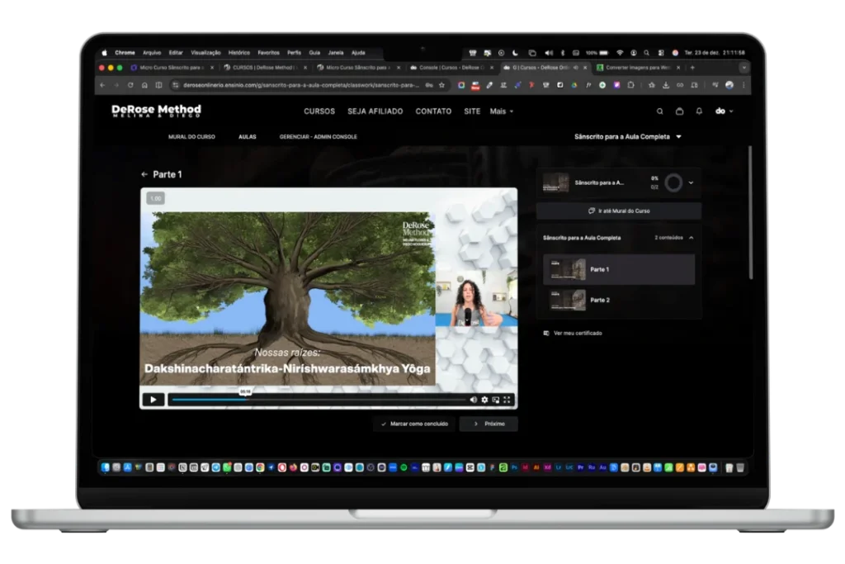Open the CURSOS navigation item
This screenshot has width=845, height=564.
(x=319, y=111)
